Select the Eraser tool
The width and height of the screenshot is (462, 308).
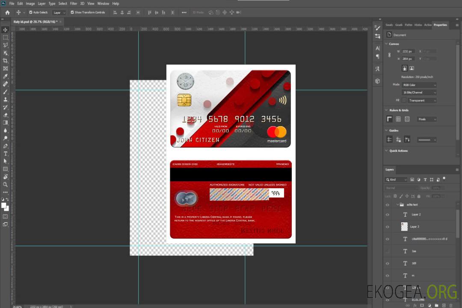pyautogui.click(x=5, y=115)
